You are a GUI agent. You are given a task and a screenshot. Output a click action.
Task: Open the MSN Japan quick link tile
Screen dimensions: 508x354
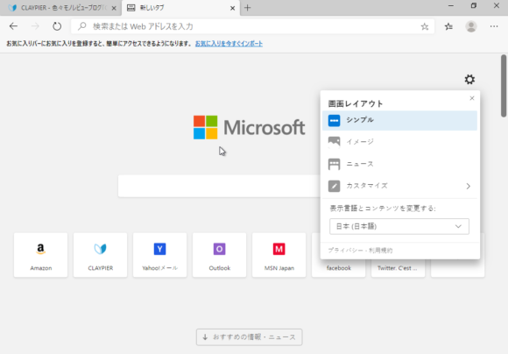point(279,255)
